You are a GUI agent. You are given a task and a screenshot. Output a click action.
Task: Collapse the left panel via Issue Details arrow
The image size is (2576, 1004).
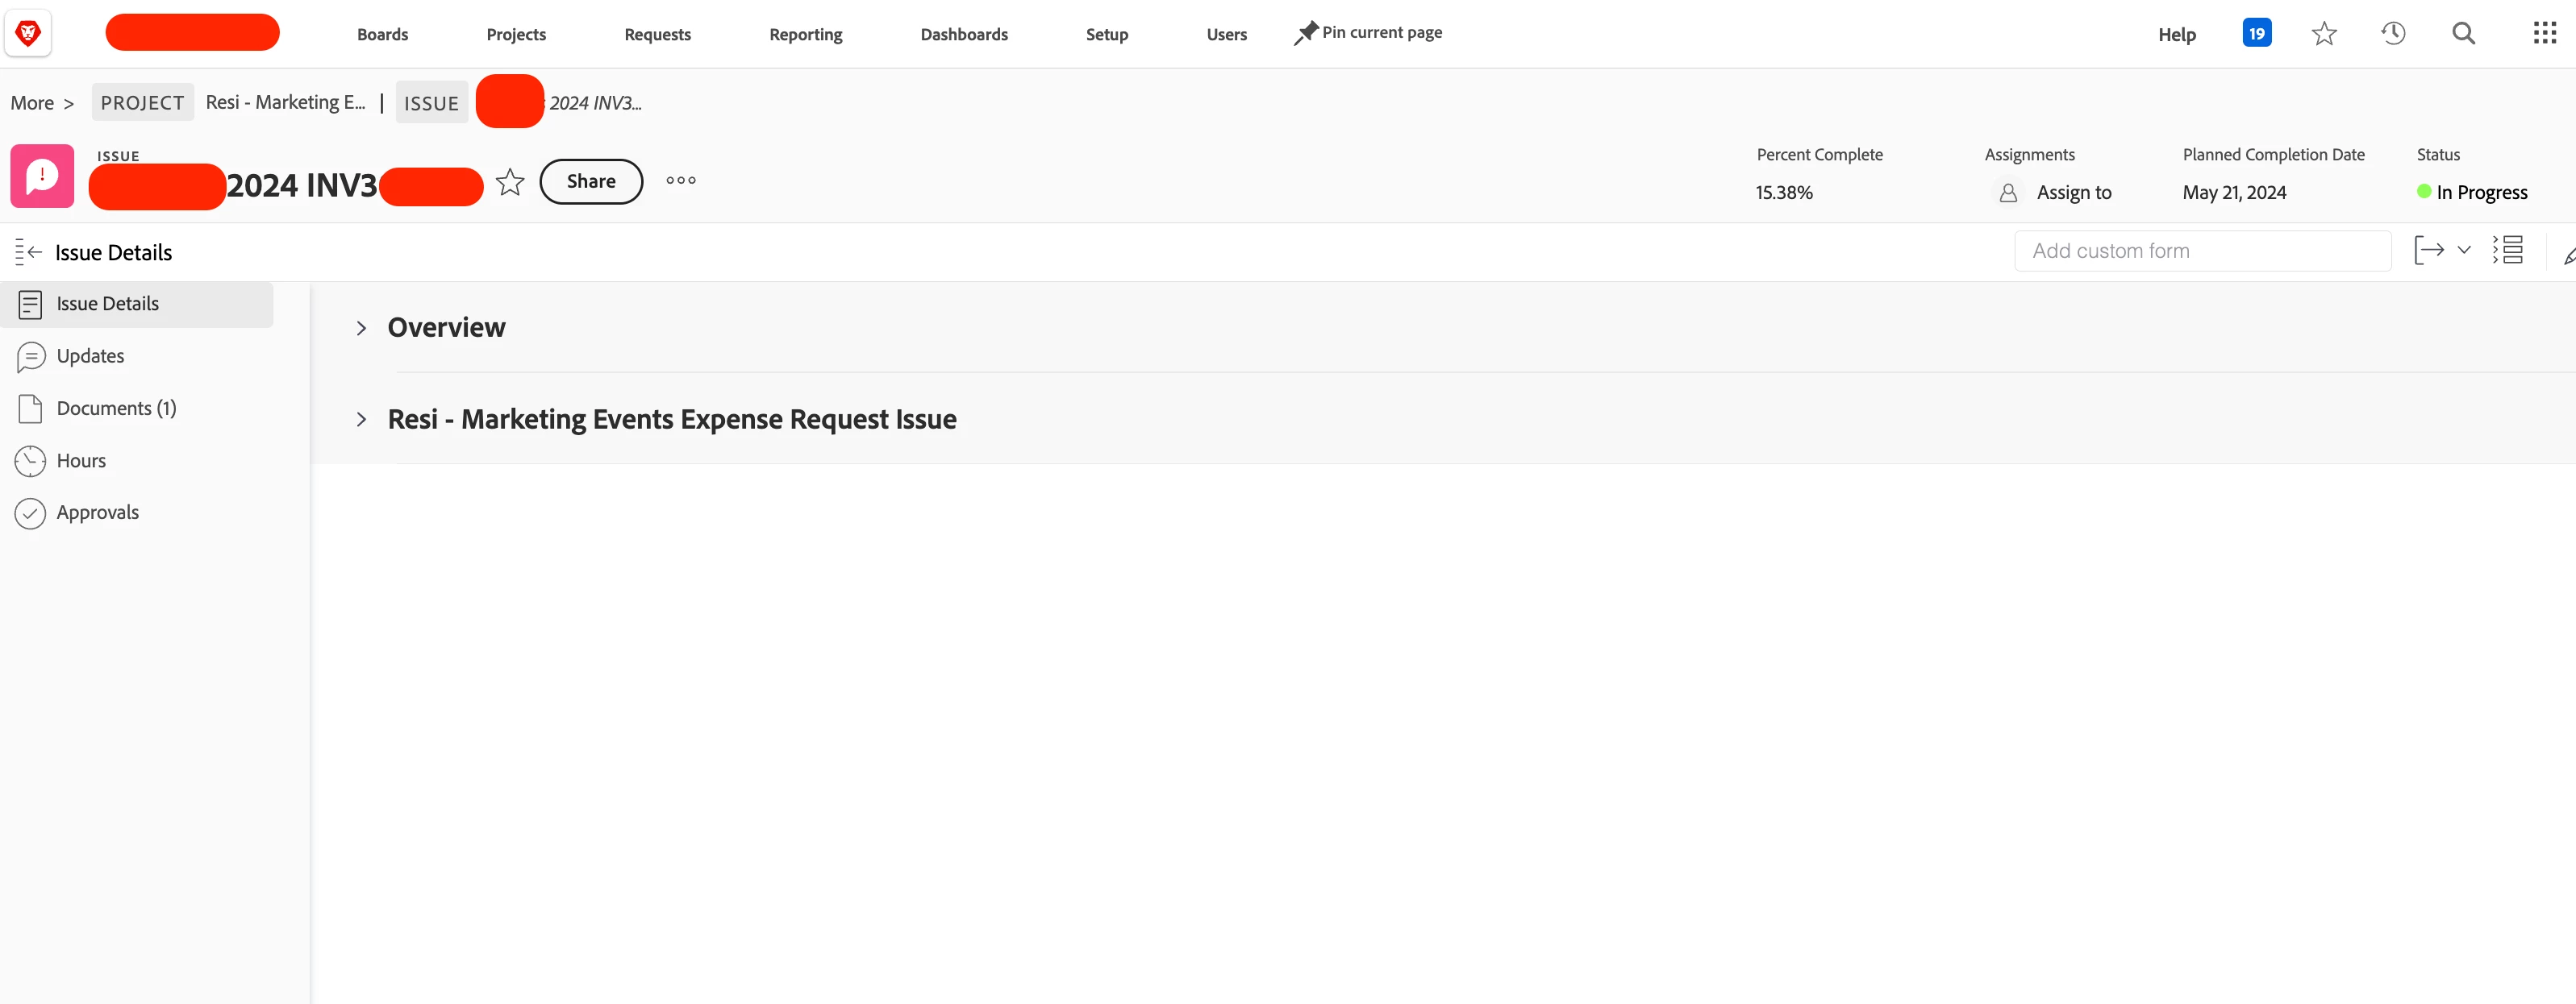point(28,251)
